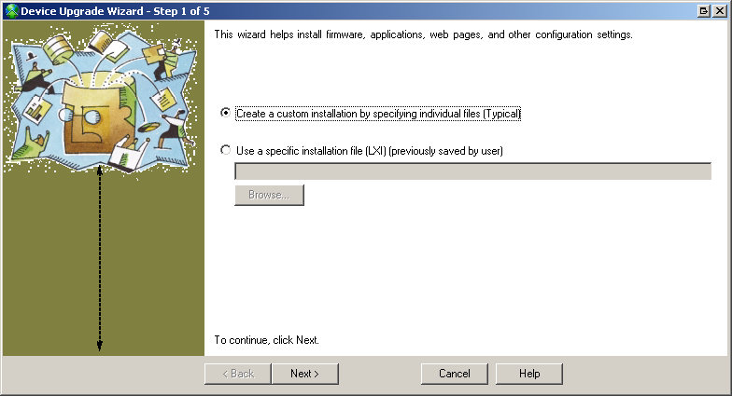Close the Device Upgrade Wizard window

[719, 9]
